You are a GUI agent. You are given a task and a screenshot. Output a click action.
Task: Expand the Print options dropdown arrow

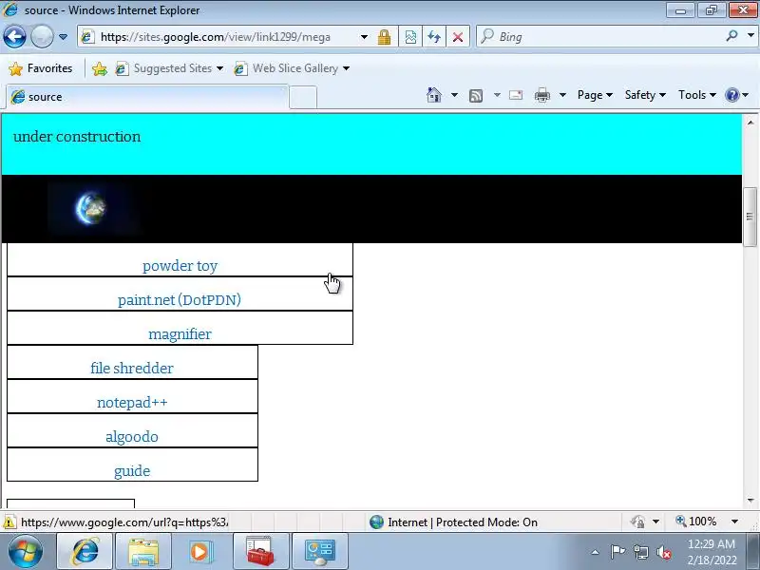click(x=562, y=95)
